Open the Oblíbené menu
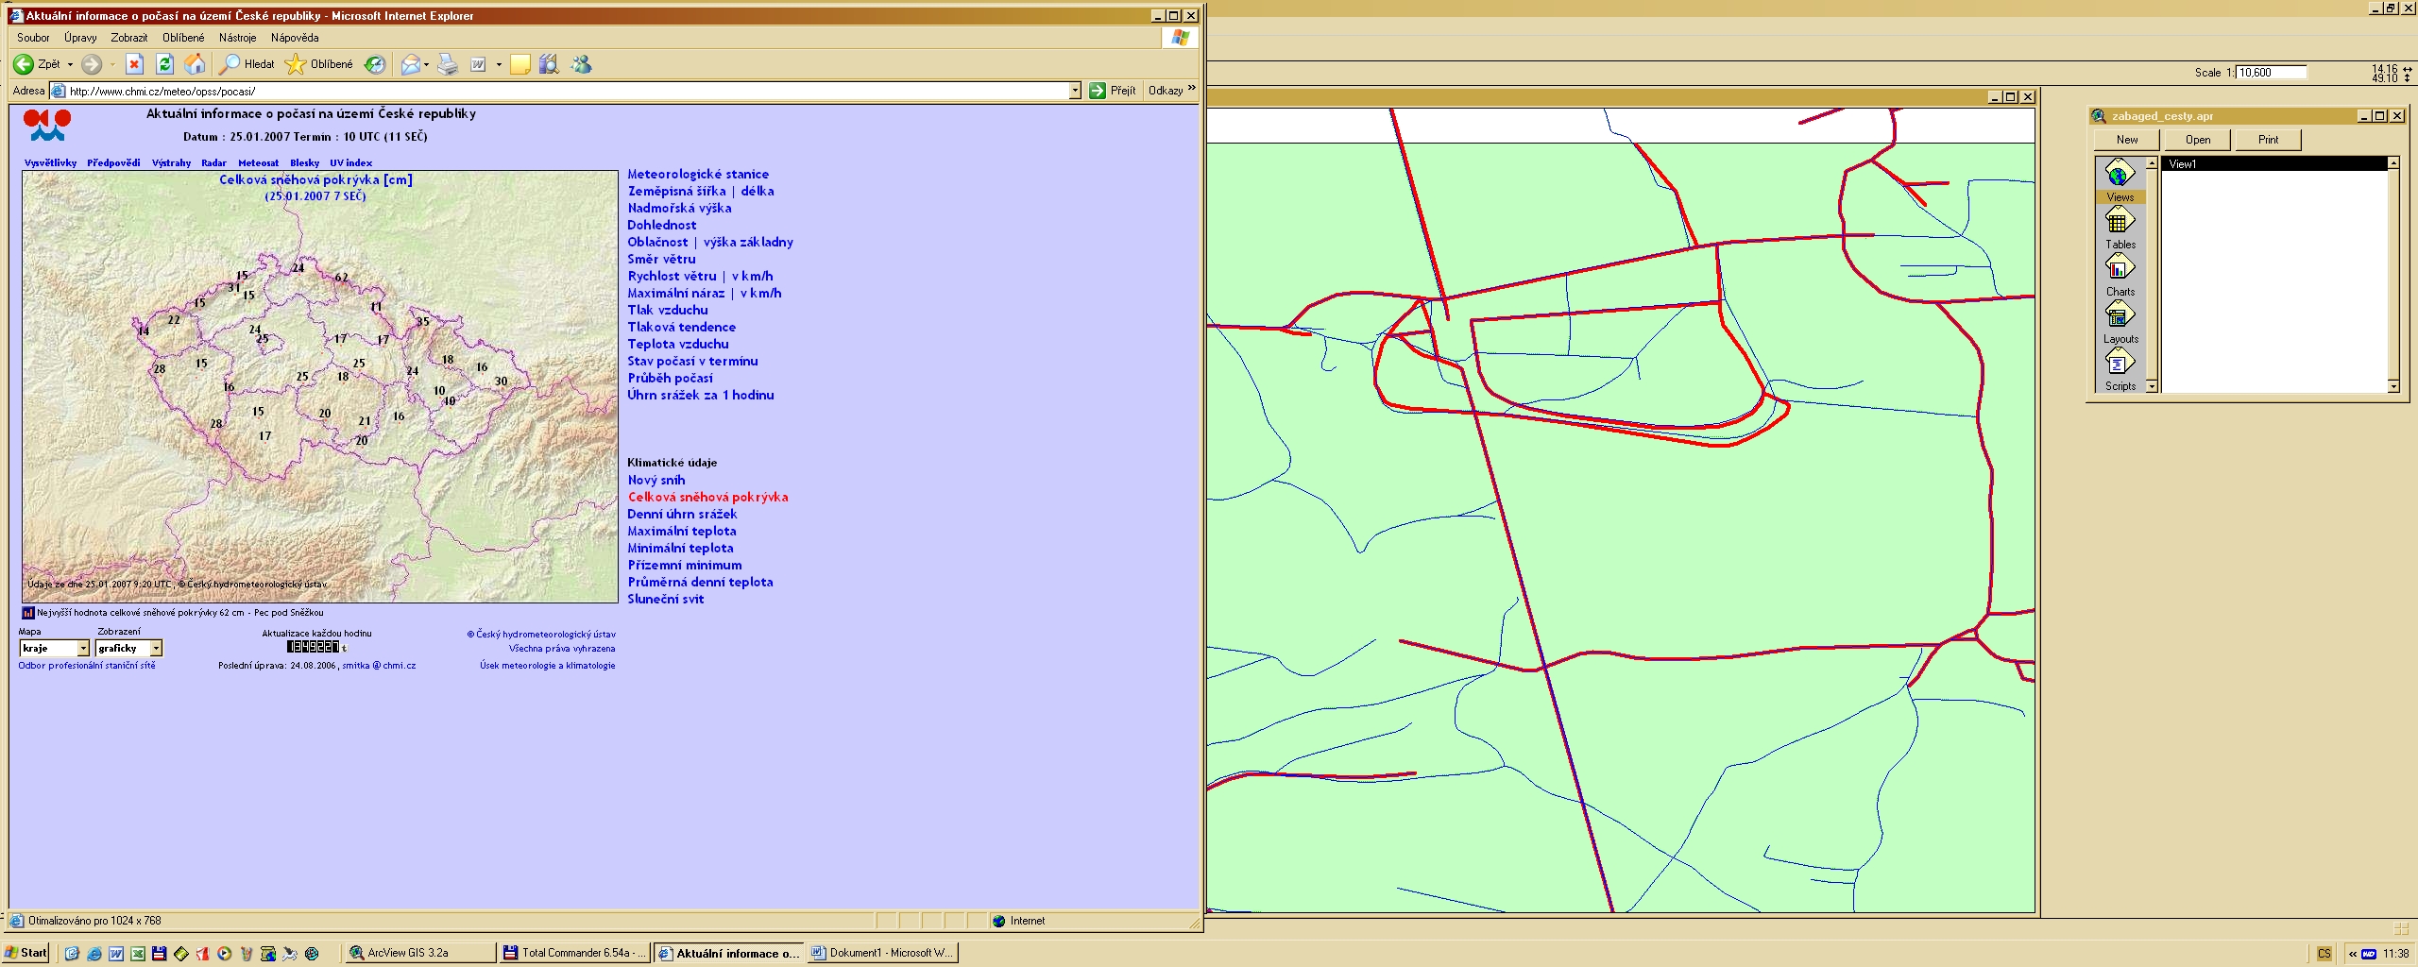 click(x=183, y=38)
